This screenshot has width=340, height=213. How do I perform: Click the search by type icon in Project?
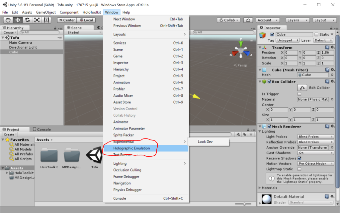click(238, 134)
